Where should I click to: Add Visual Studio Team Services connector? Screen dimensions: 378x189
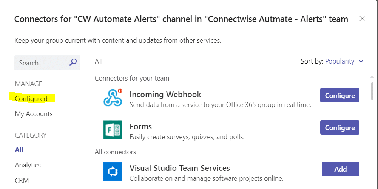340,169
